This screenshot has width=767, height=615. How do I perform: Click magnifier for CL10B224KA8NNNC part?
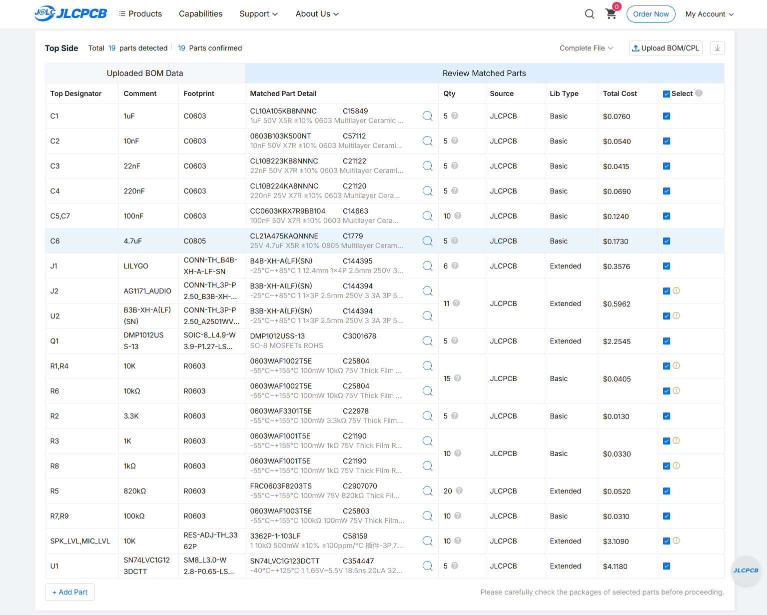point(428,191)
